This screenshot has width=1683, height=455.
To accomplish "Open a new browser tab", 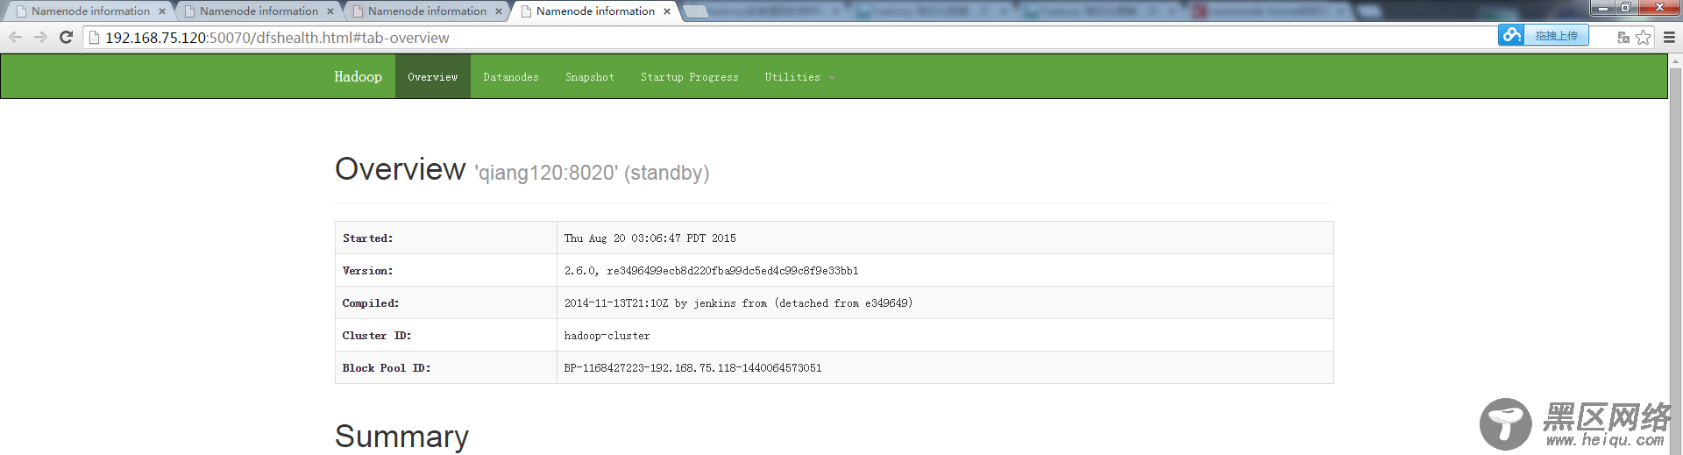I will pyautogui.click(x=695, y=11).
